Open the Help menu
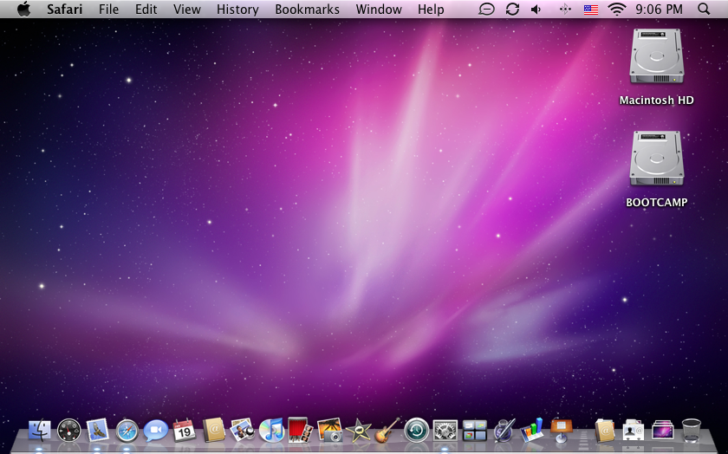 point(431,10)
